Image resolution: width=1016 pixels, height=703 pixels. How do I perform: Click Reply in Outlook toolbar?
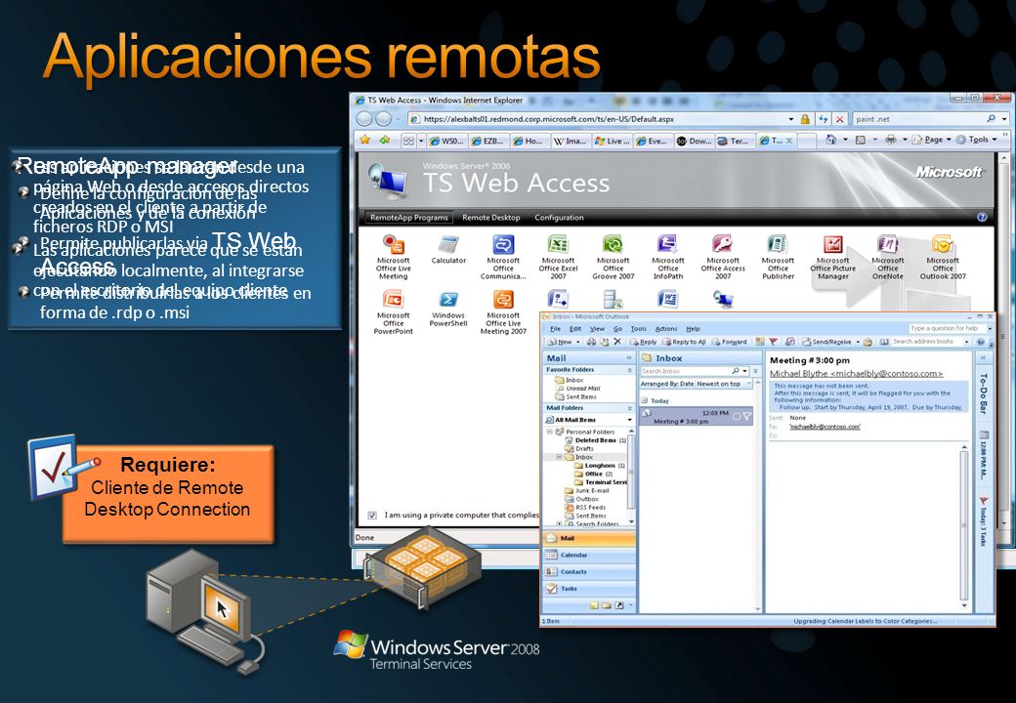643,342
